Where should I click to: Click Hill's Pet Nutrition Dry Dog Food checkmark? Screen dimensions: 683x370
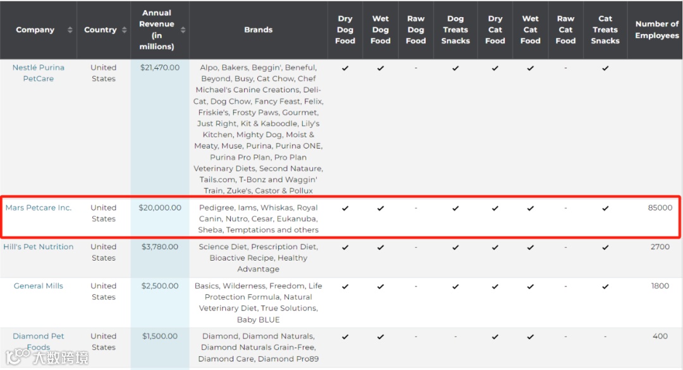[x=345, y=247]
